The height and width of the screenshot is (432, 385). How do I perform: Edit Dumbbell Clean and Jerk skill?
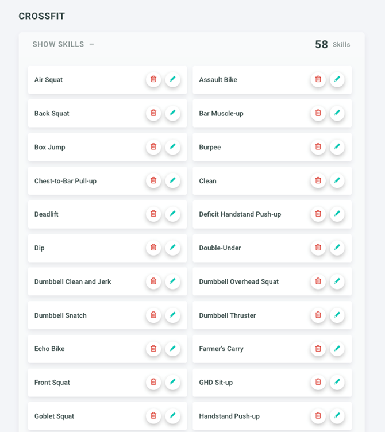pos(172,281)
